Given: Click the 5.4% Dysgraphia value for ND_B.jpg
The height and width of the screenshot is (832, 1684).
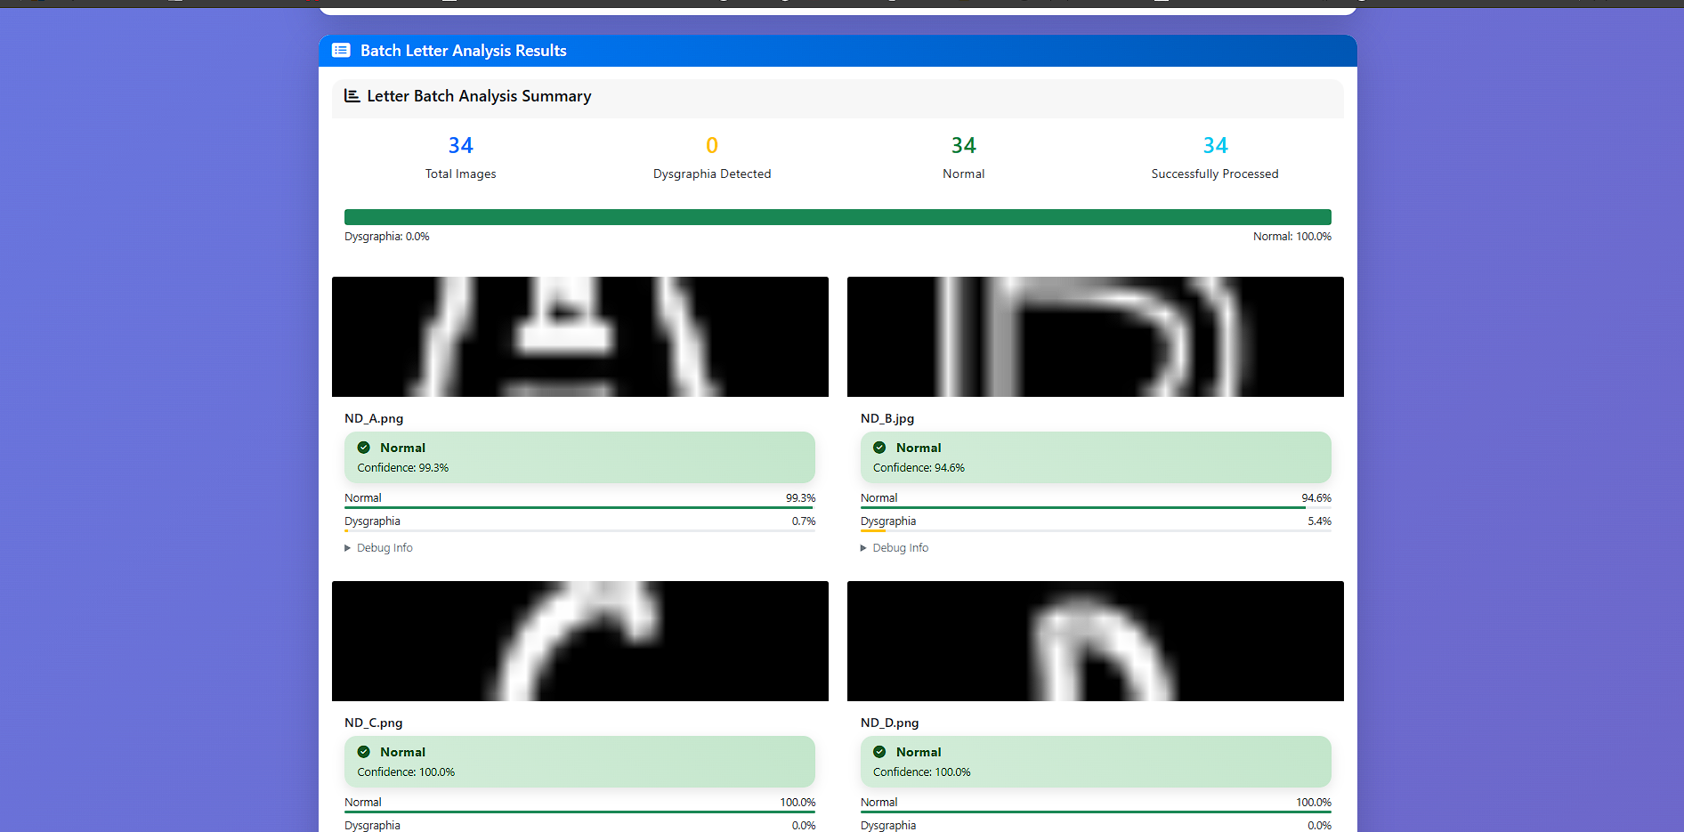Looking at the screenshot, I should [1319, 521].
